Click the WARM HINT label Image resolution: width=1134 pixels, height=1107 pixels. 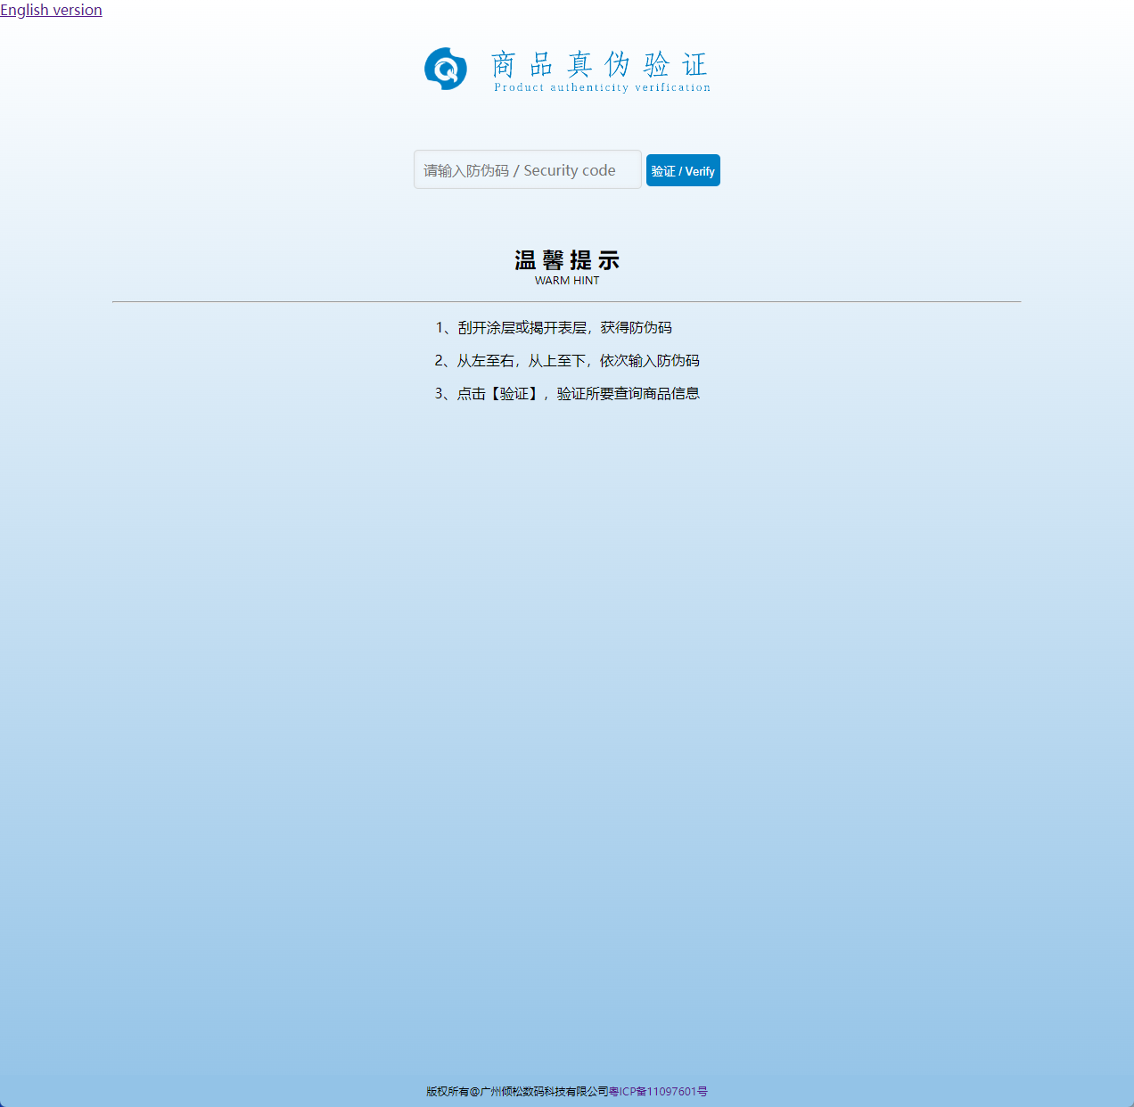coord(567,281)
